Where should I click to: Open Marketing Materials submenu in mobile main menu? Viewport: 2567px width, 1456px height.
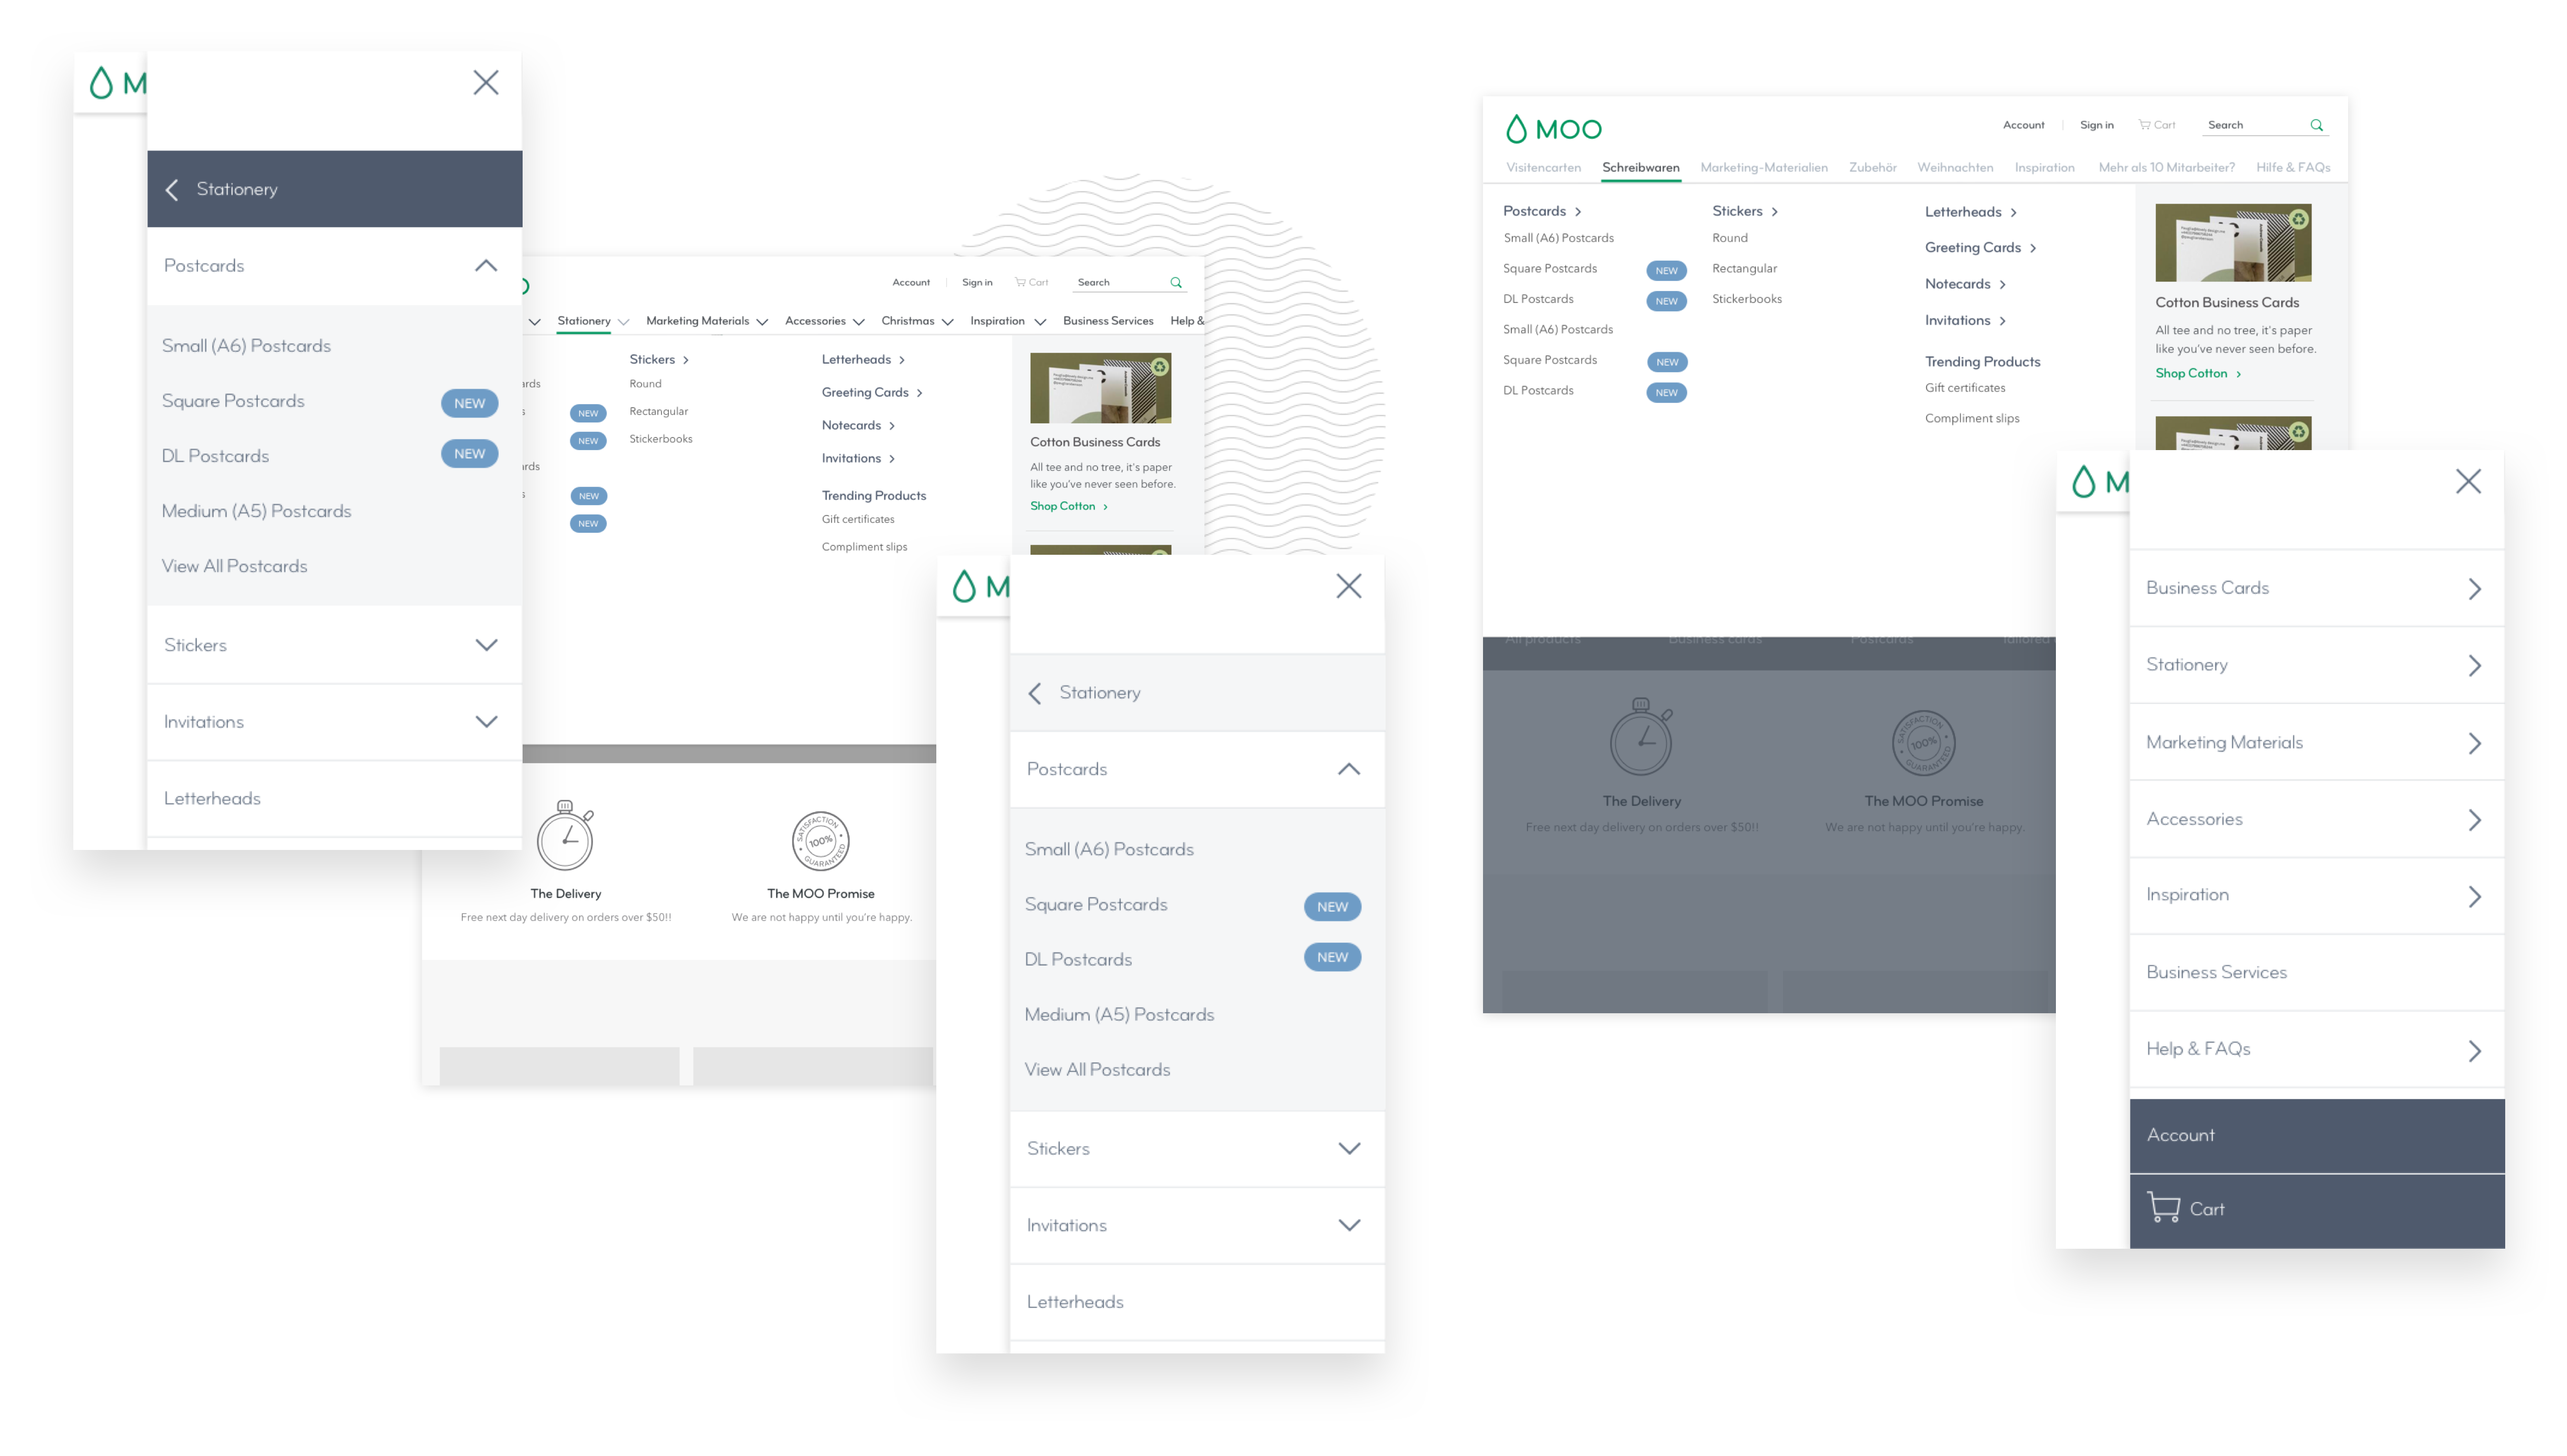[x=2316, y=743]
